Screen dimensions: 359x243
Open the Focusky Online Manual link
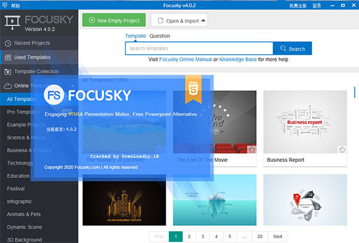[x=185, y=59]
